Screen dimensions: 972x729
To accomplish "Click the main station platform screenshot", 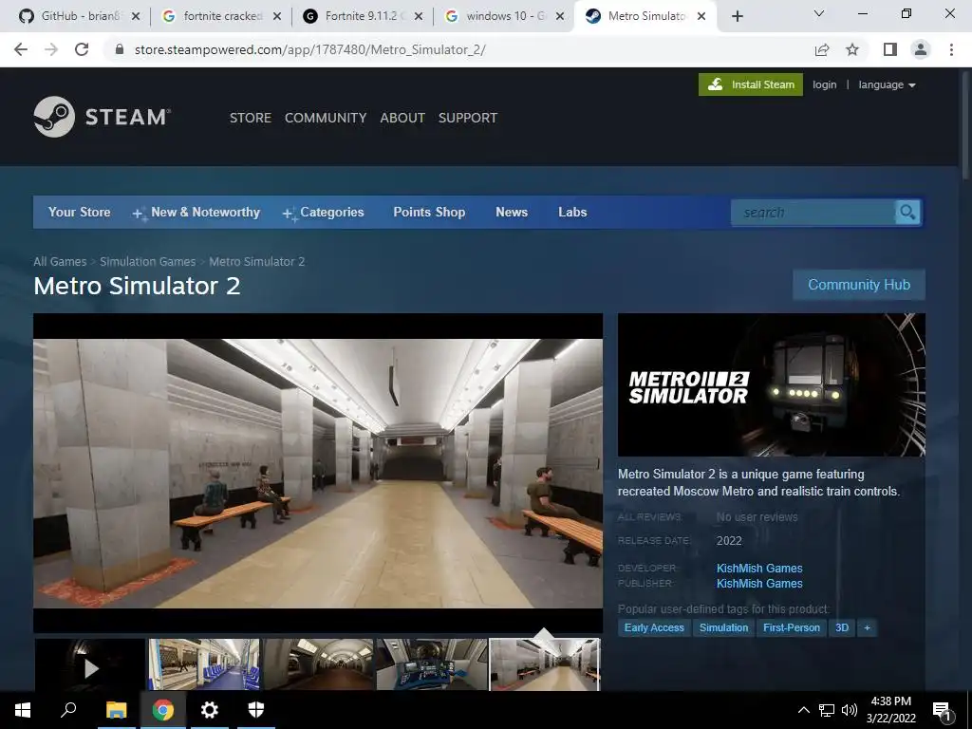I will click(x=318, y=474).
